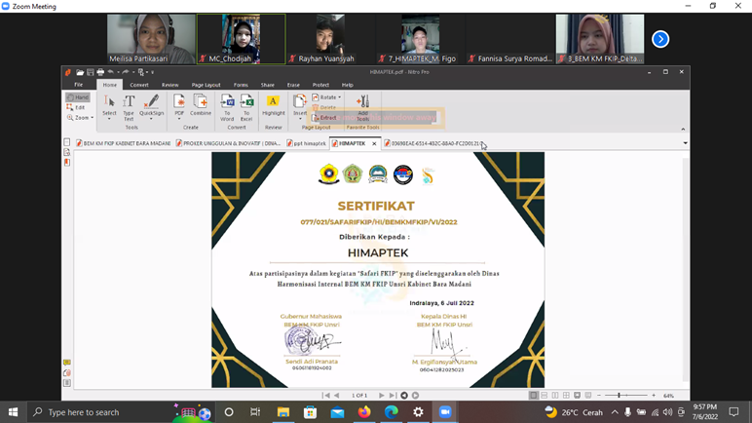The height and width of the screenshot is (423, 752).
Task: Open the Zoom tool dropdown
Action: pyautogui.click(x=80, y=118)
